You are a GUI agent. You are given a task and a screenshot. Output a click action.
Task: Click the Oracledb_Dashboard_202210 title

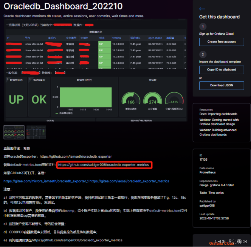tap(63, 6)
